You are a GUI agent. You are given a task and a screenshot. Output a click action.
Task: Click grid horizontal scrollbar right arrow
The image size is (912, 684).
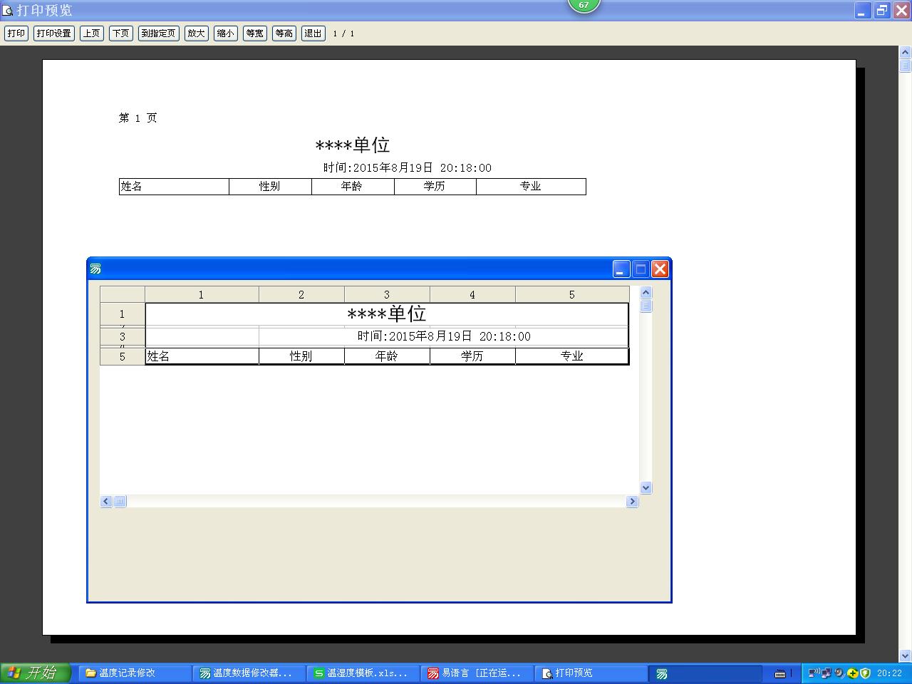632,502
